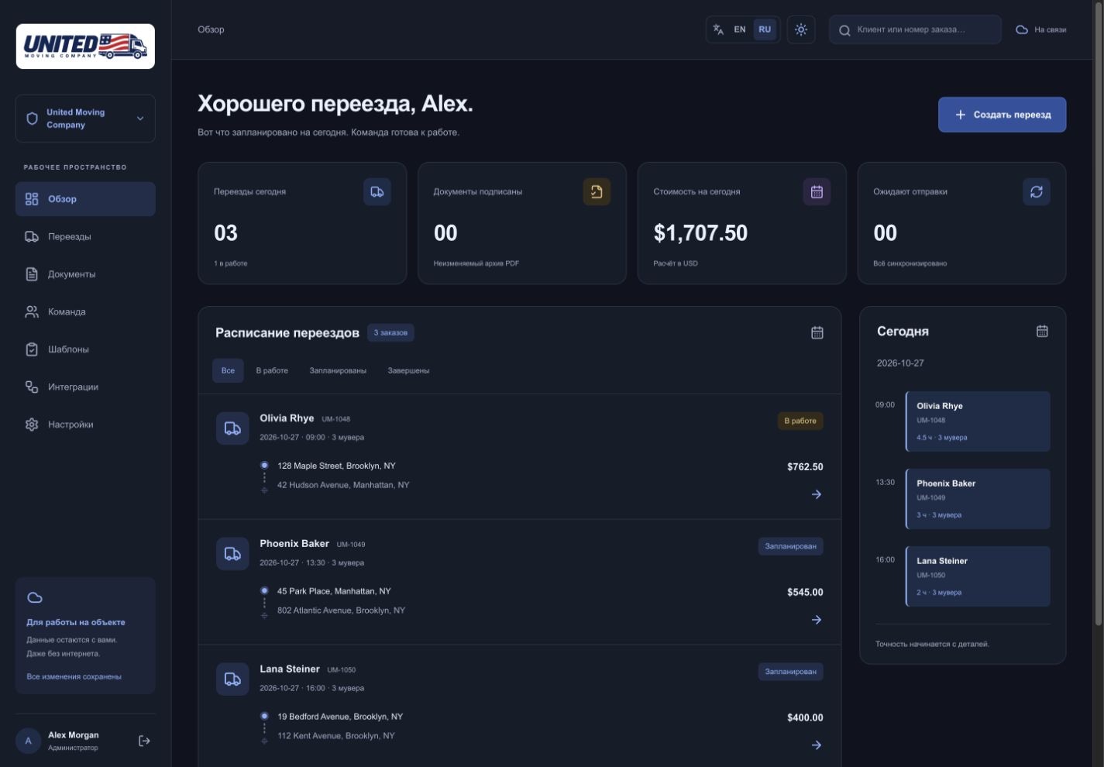
Task: Go to Переезды in the sidebar
Action: pyautogui.click(x=85, y=236)
